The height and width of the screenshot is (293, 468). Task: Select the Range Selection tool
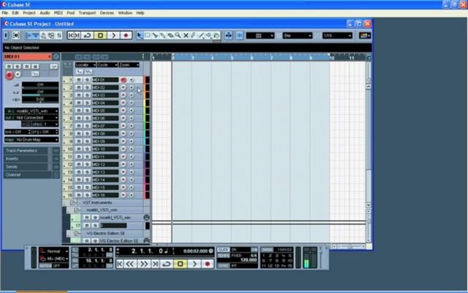[x=148, y=36]
